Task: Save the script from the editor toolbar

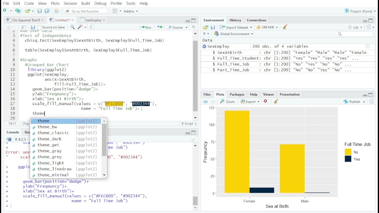Action: (x=33, y=27)
